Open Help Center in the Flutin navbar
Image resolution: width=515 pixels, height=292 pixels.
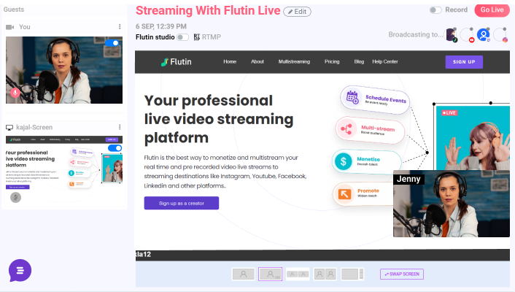tap(385, 61)
